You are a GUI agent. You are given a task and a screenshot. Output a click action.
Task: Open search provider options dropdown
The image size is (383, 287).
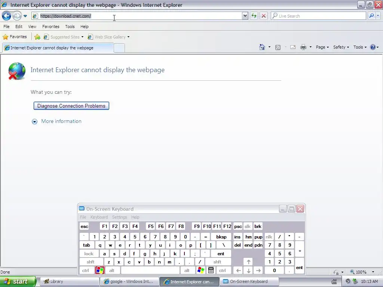[378, 16]
